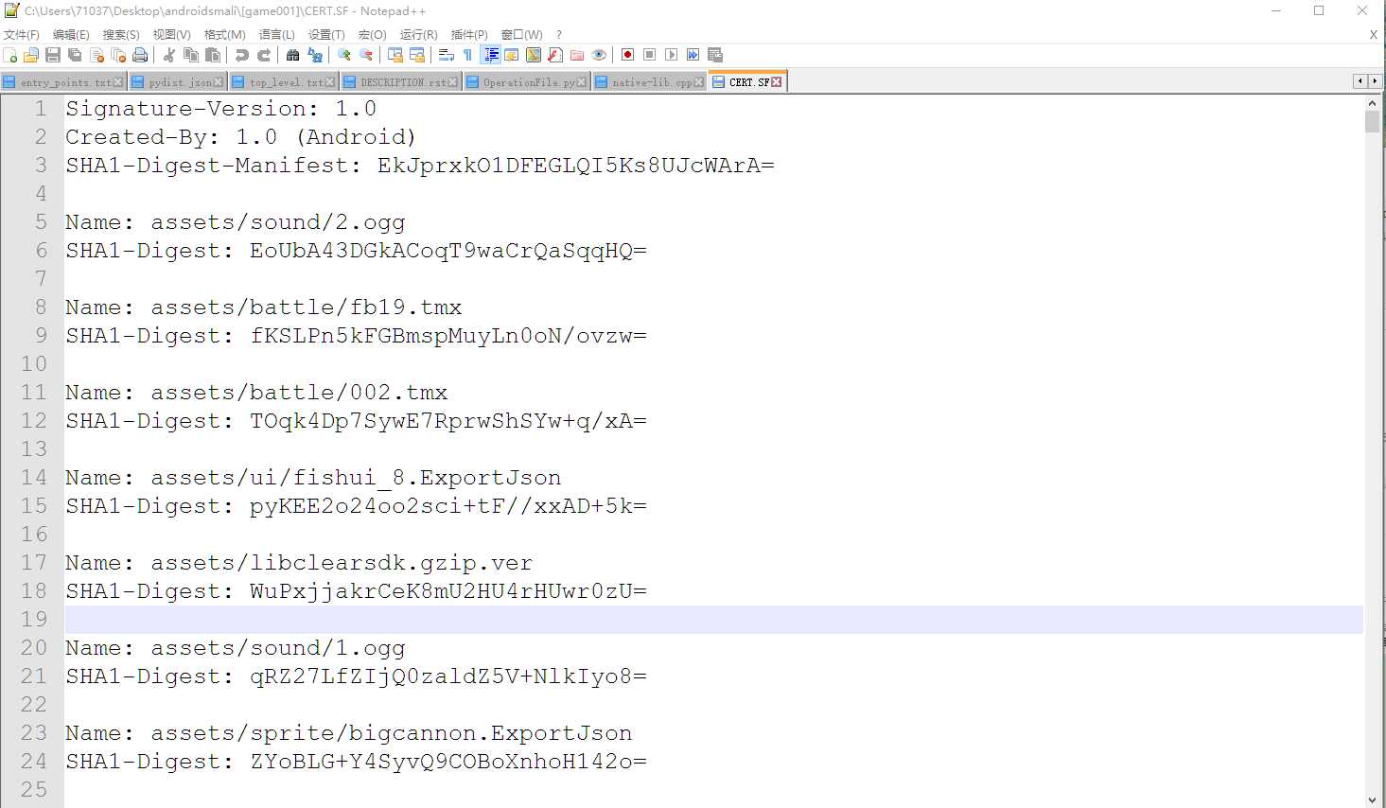Toggle Show All Characters pilcrow icon

(468, 55)
